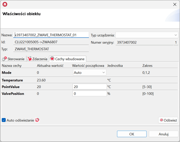Click into the Nazwa text field

click(51, 35)
